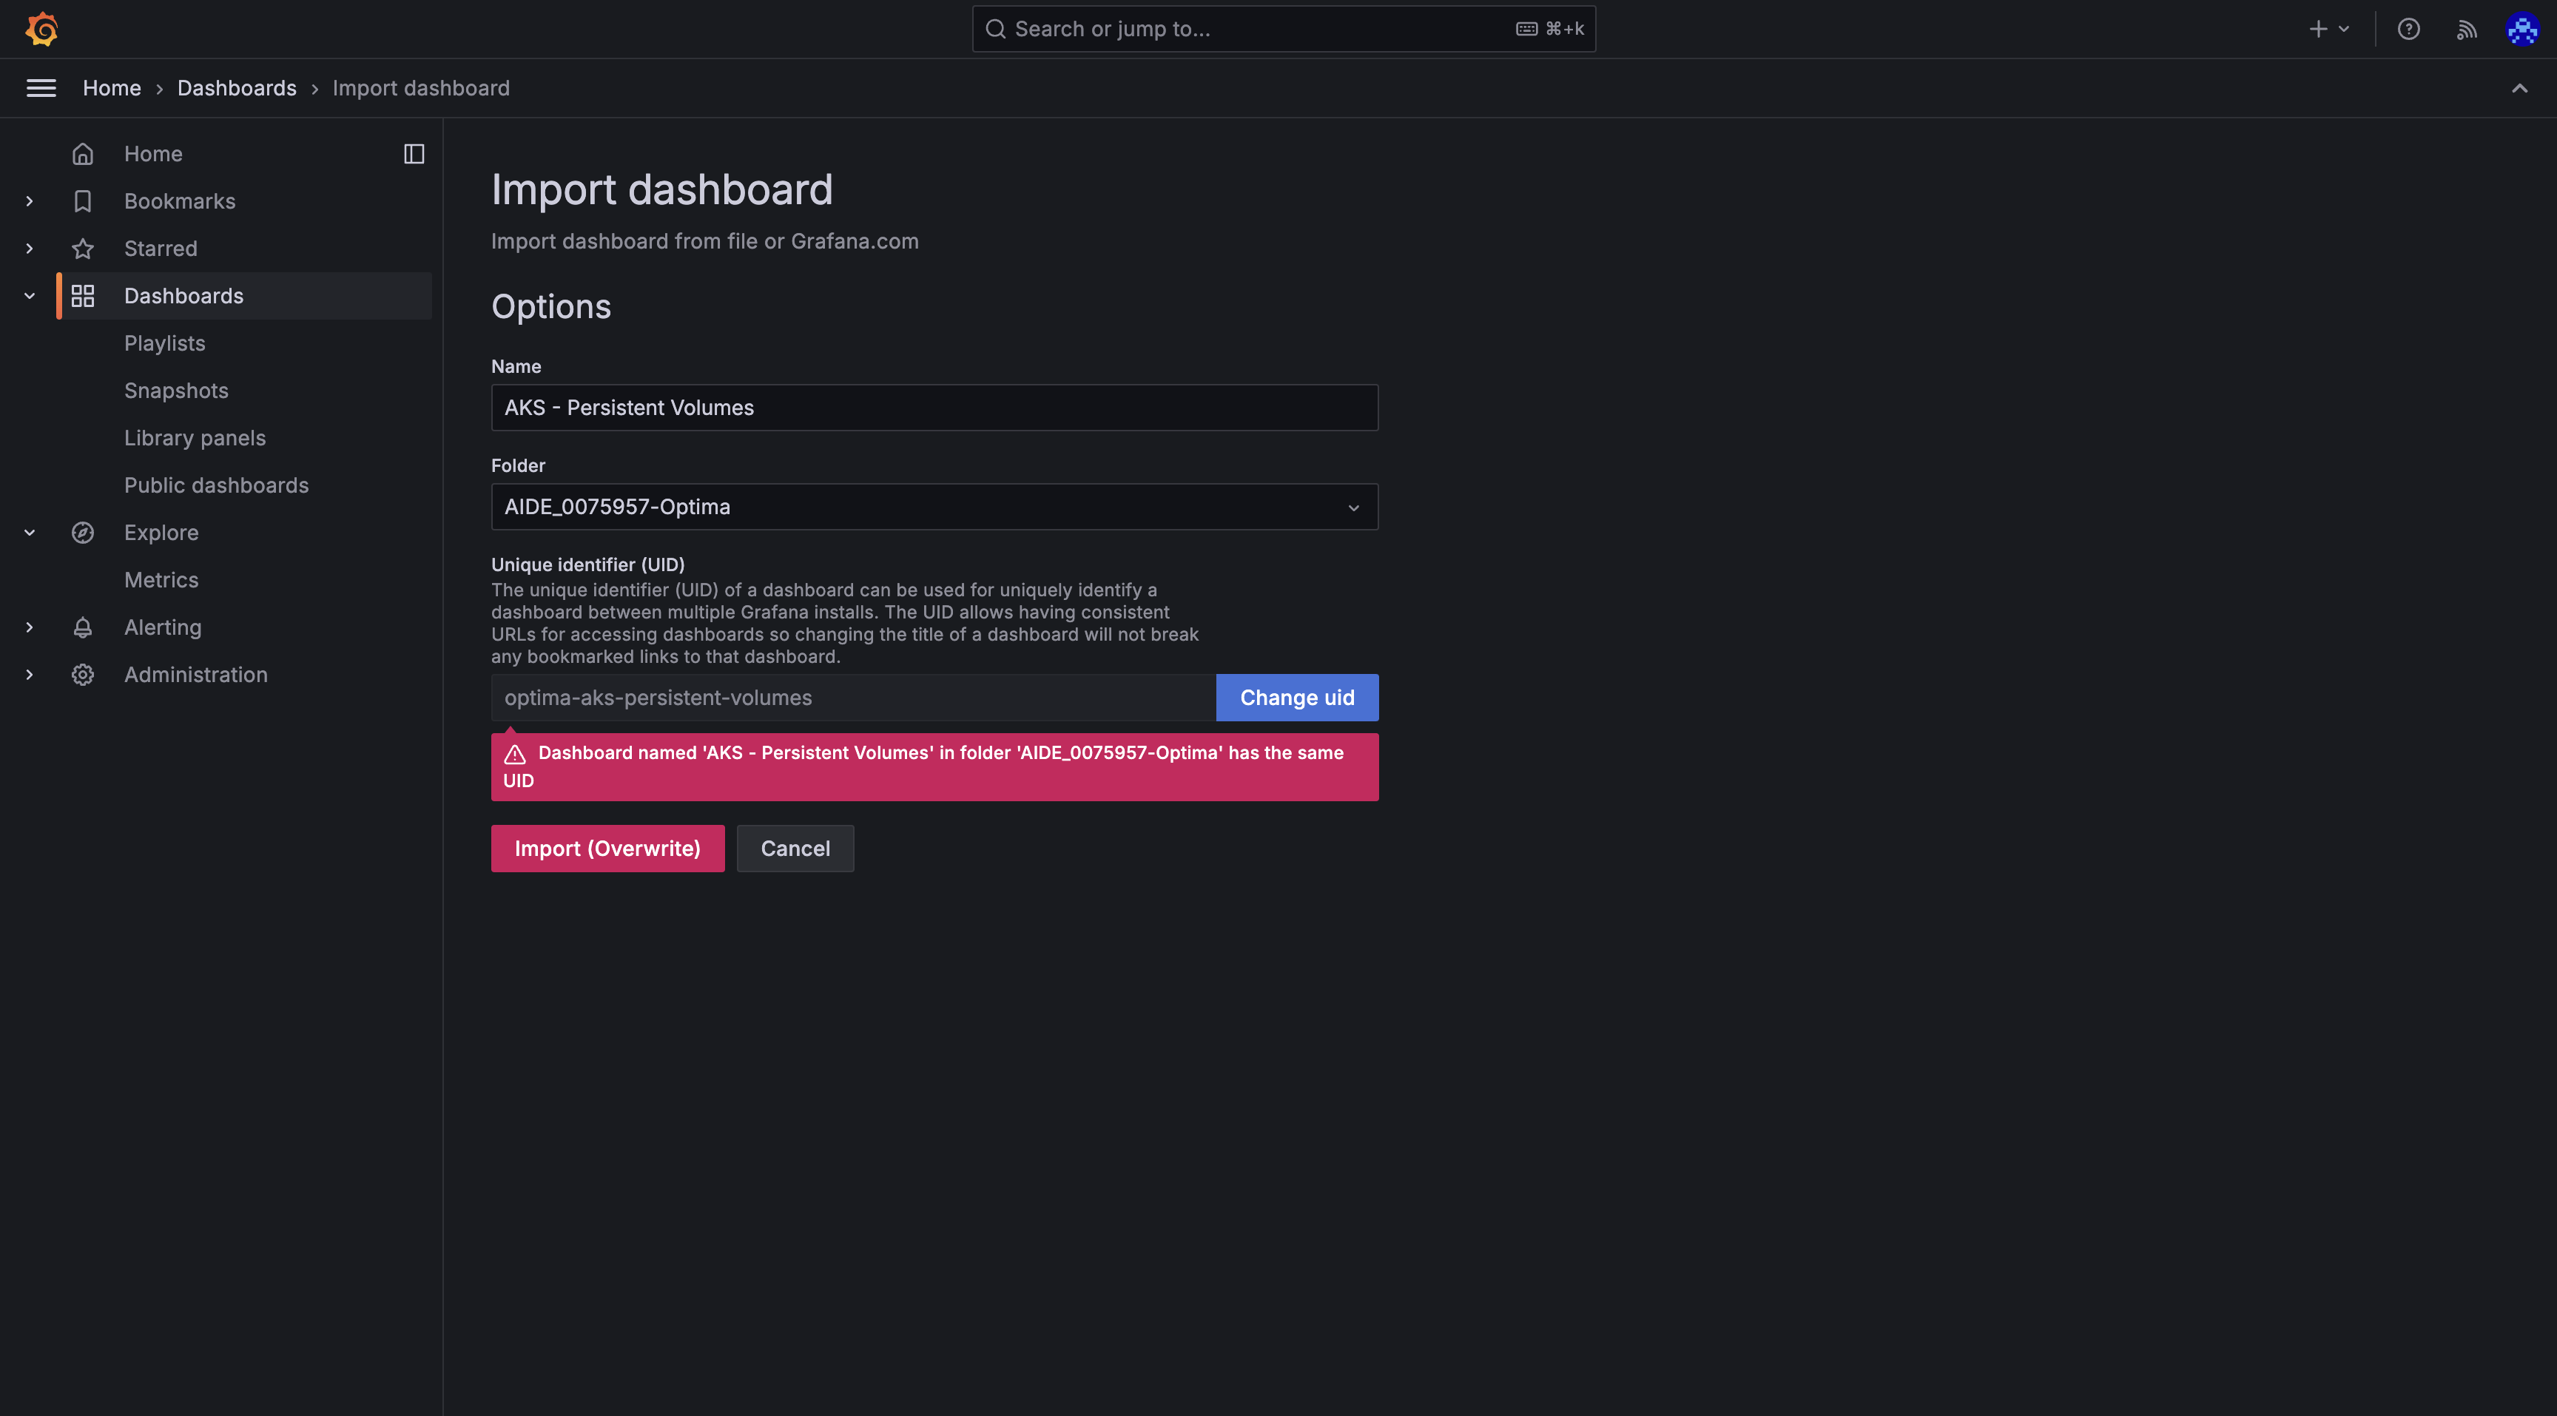The image size is (2557, 1416).
Task: Click the Alerting label in sidebar
Action: point(163,627)
